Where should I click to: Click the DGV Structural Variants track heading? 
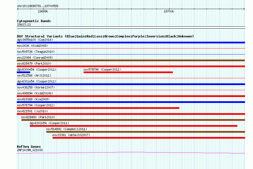pos(105,36)
